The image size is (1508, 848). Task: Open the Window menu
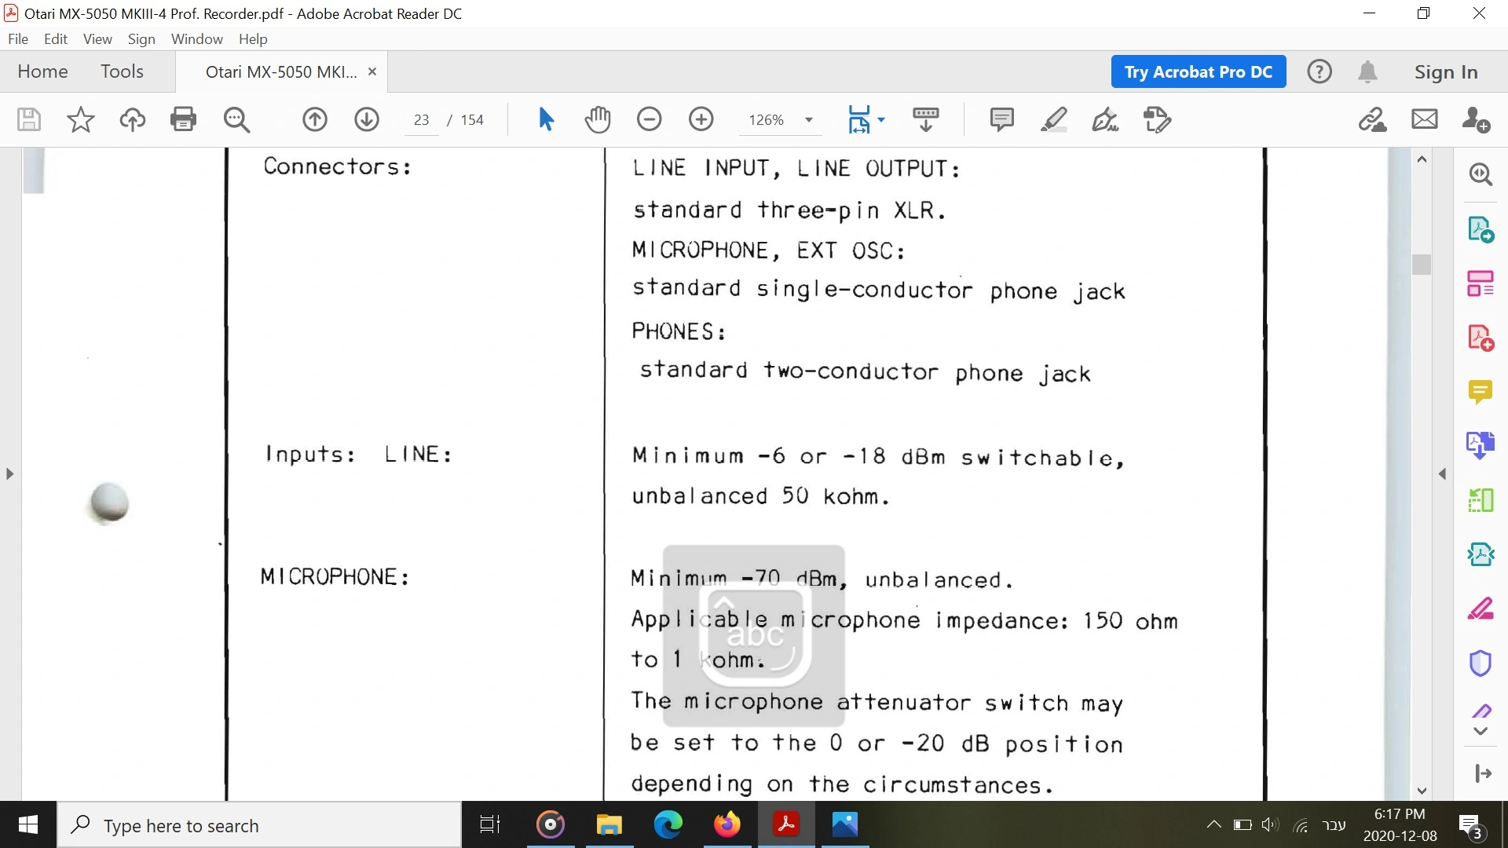coord(196,39)
